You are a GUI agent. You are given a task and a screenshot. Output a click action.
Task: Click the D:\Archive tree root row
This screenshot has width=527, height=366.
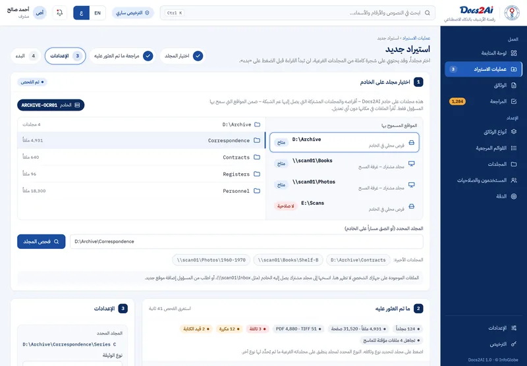[142, 124]
